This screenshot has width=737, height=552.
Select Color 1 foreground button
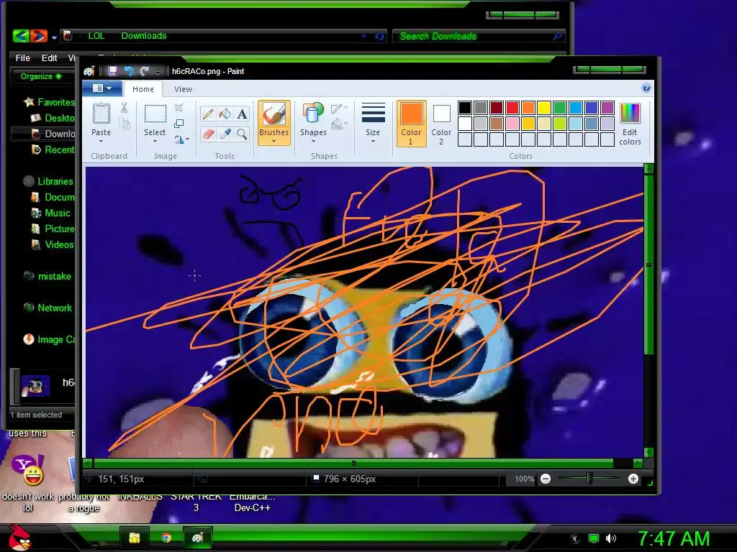click(411, 124)
